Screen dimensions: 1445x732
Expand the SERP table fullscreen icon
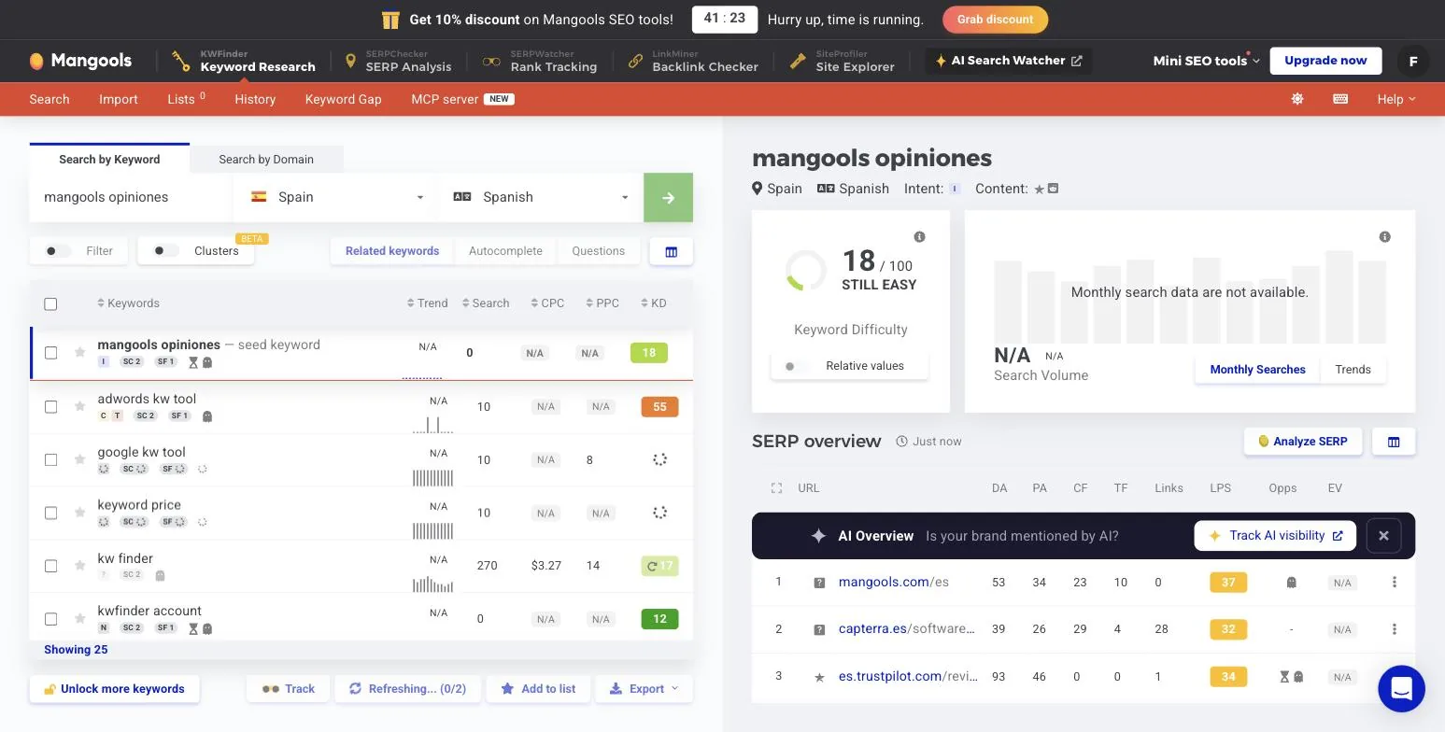click(776, 488)
